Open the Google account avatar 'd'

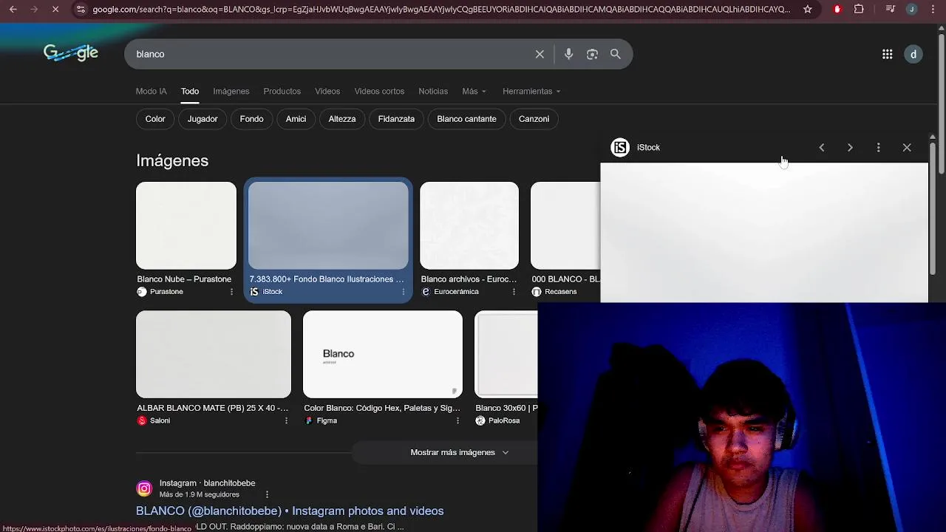[913, 54]
